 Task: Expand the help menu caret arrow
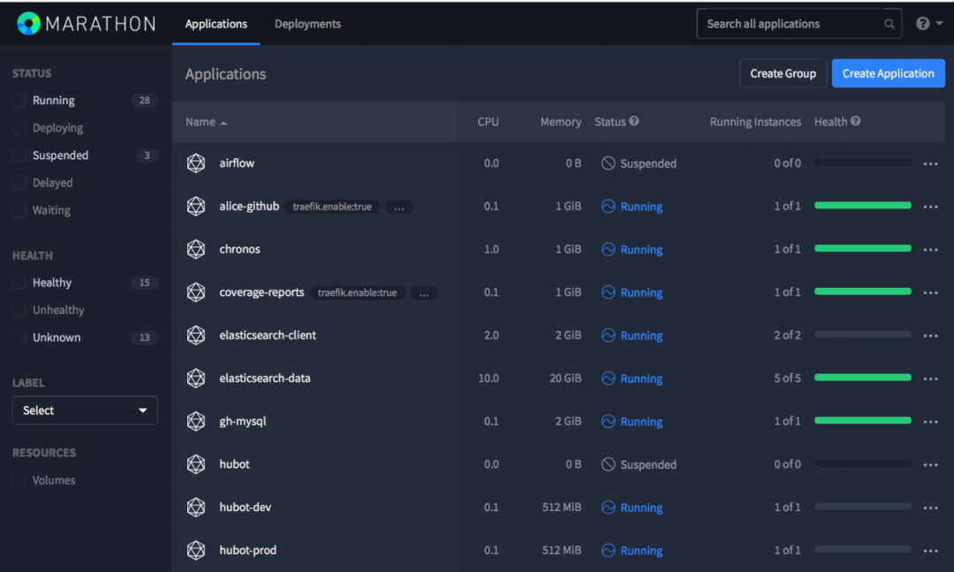pos(939,24)
